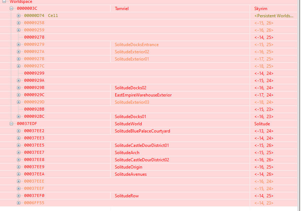Click the SolitudeExterior03 name
The height and width of the screenshot is (211, 301).
(132, 102)
